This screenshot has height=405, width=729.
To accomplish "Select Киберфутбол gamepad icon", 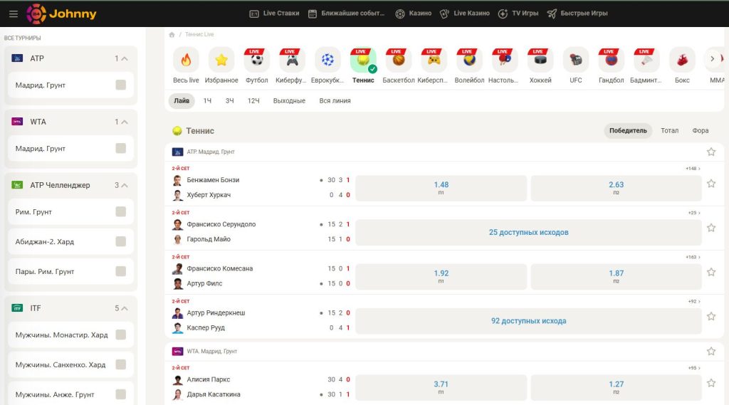I will (x=292, y=60).
